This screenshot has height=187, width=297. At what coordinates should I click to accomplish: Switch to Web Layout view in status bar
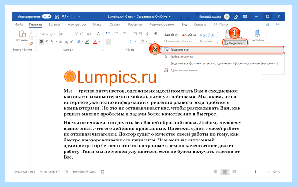tap(234, 172)
